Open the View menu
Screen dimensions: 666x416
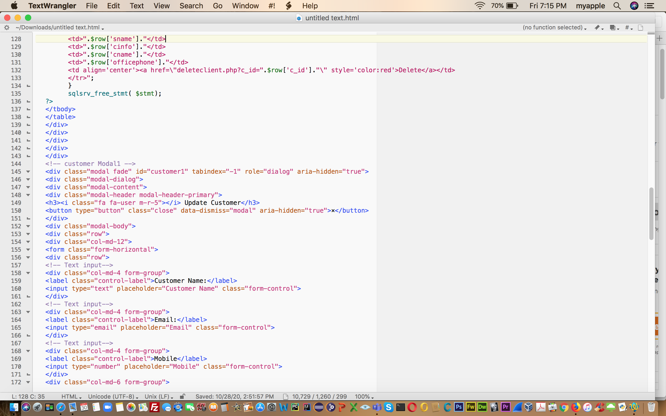(x=162, y=6)
